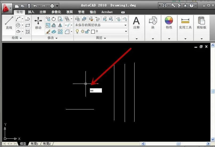Viewport: 215px width, 147px height.
Task: Click the Plot printer icon
Action: point(52,6)
